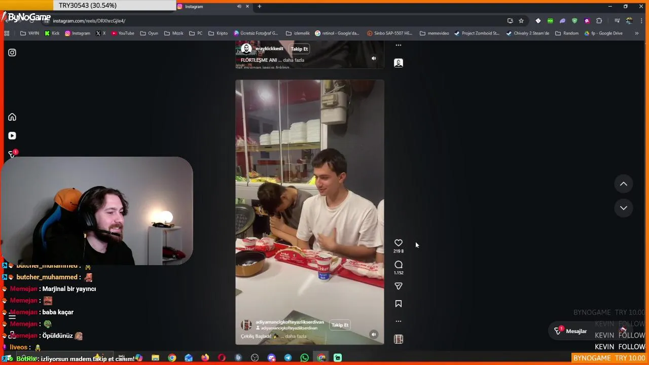Open Telegram from the taskbar
The width and height of the screenshot is (649, 365).
(x=288, y=358)
